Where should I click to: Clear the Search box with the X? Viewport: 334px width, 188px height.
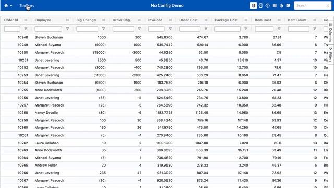click(x=328, y=6)
